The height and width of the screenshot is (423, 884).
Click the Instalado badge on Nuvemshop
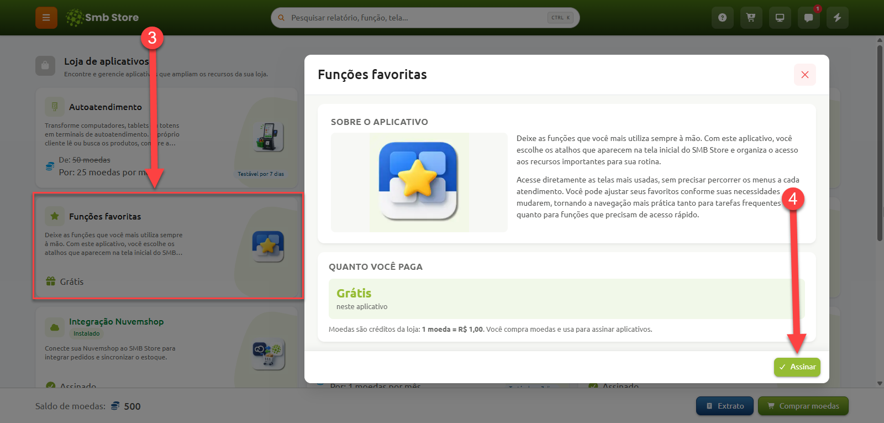pyautogui.click(x=87, y=333)
